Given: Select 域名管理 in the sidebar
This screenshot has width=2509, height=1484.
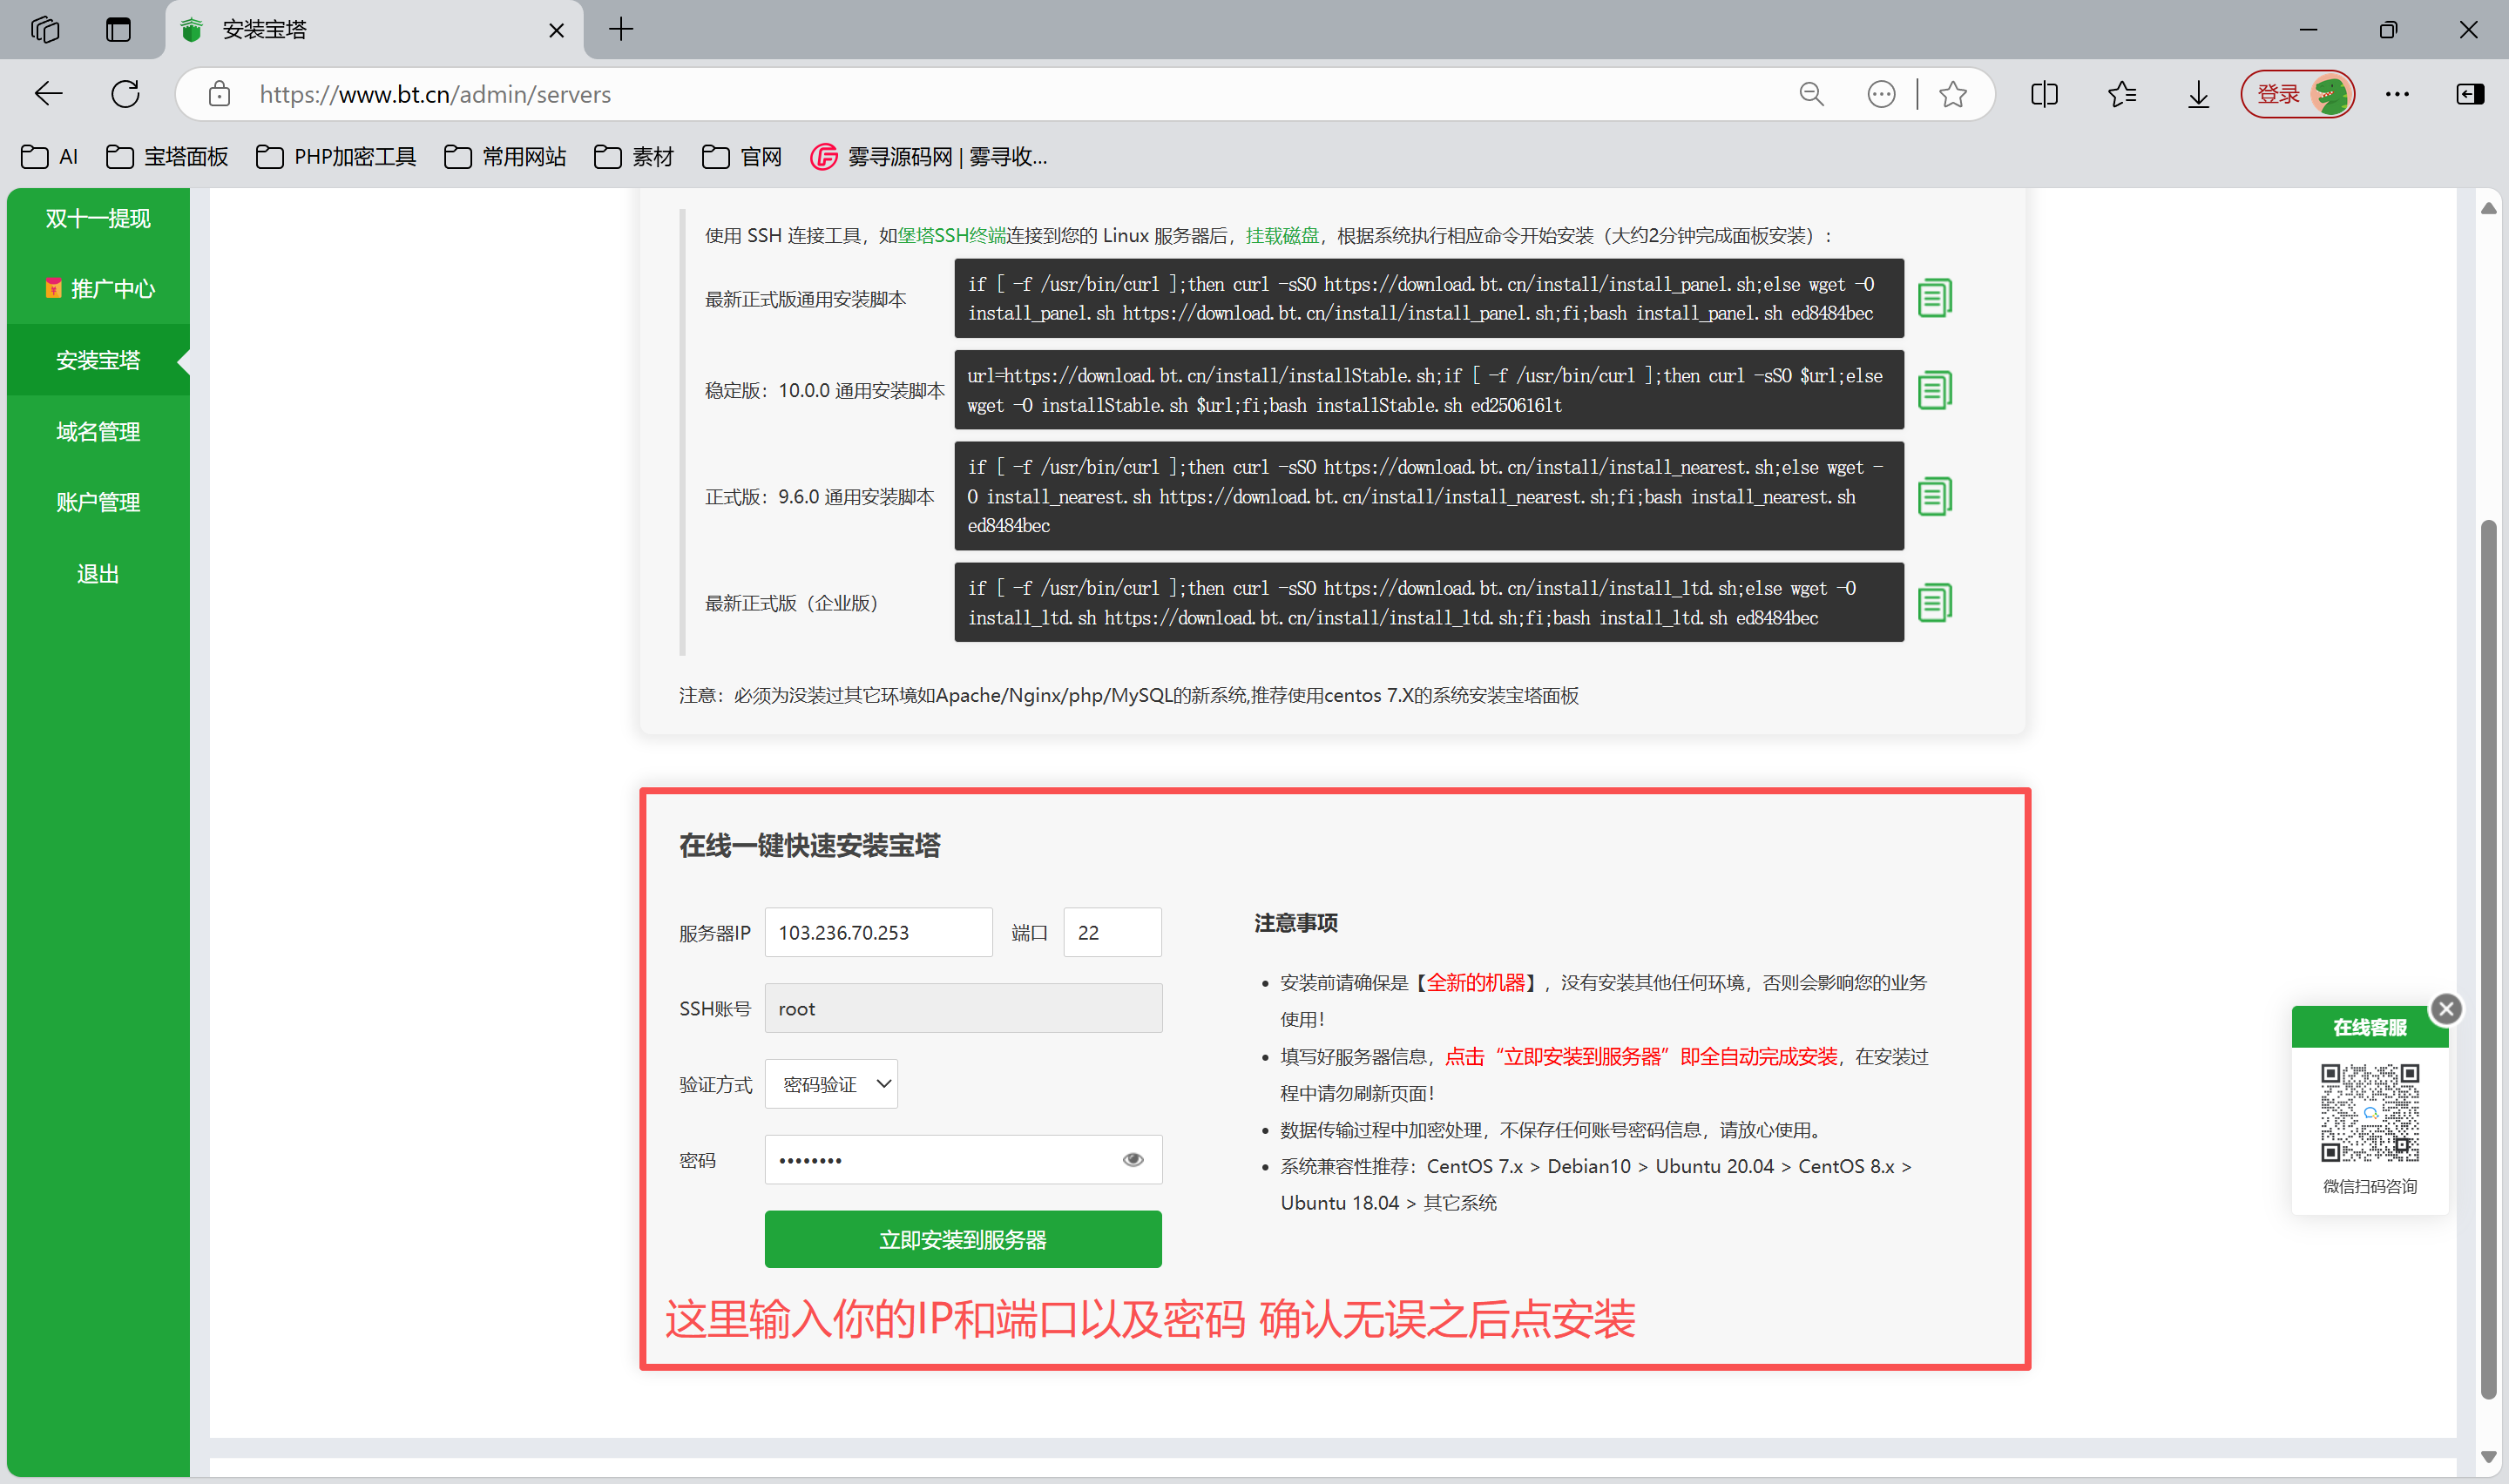Looking at the screenshot, I should point(97,430).
